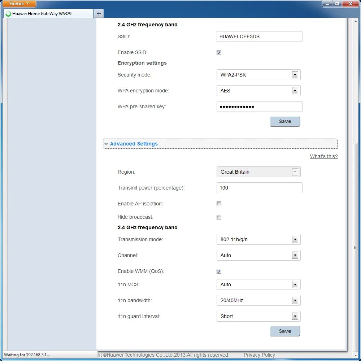Click the 'Waiting for 192.168.3.1...' status text
This screenshot has width=361, height=361.
27,355
